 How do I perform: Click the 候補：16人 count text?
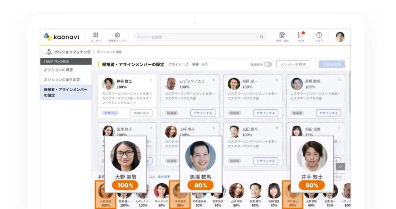pyautogui.click(x=200, y=64)
